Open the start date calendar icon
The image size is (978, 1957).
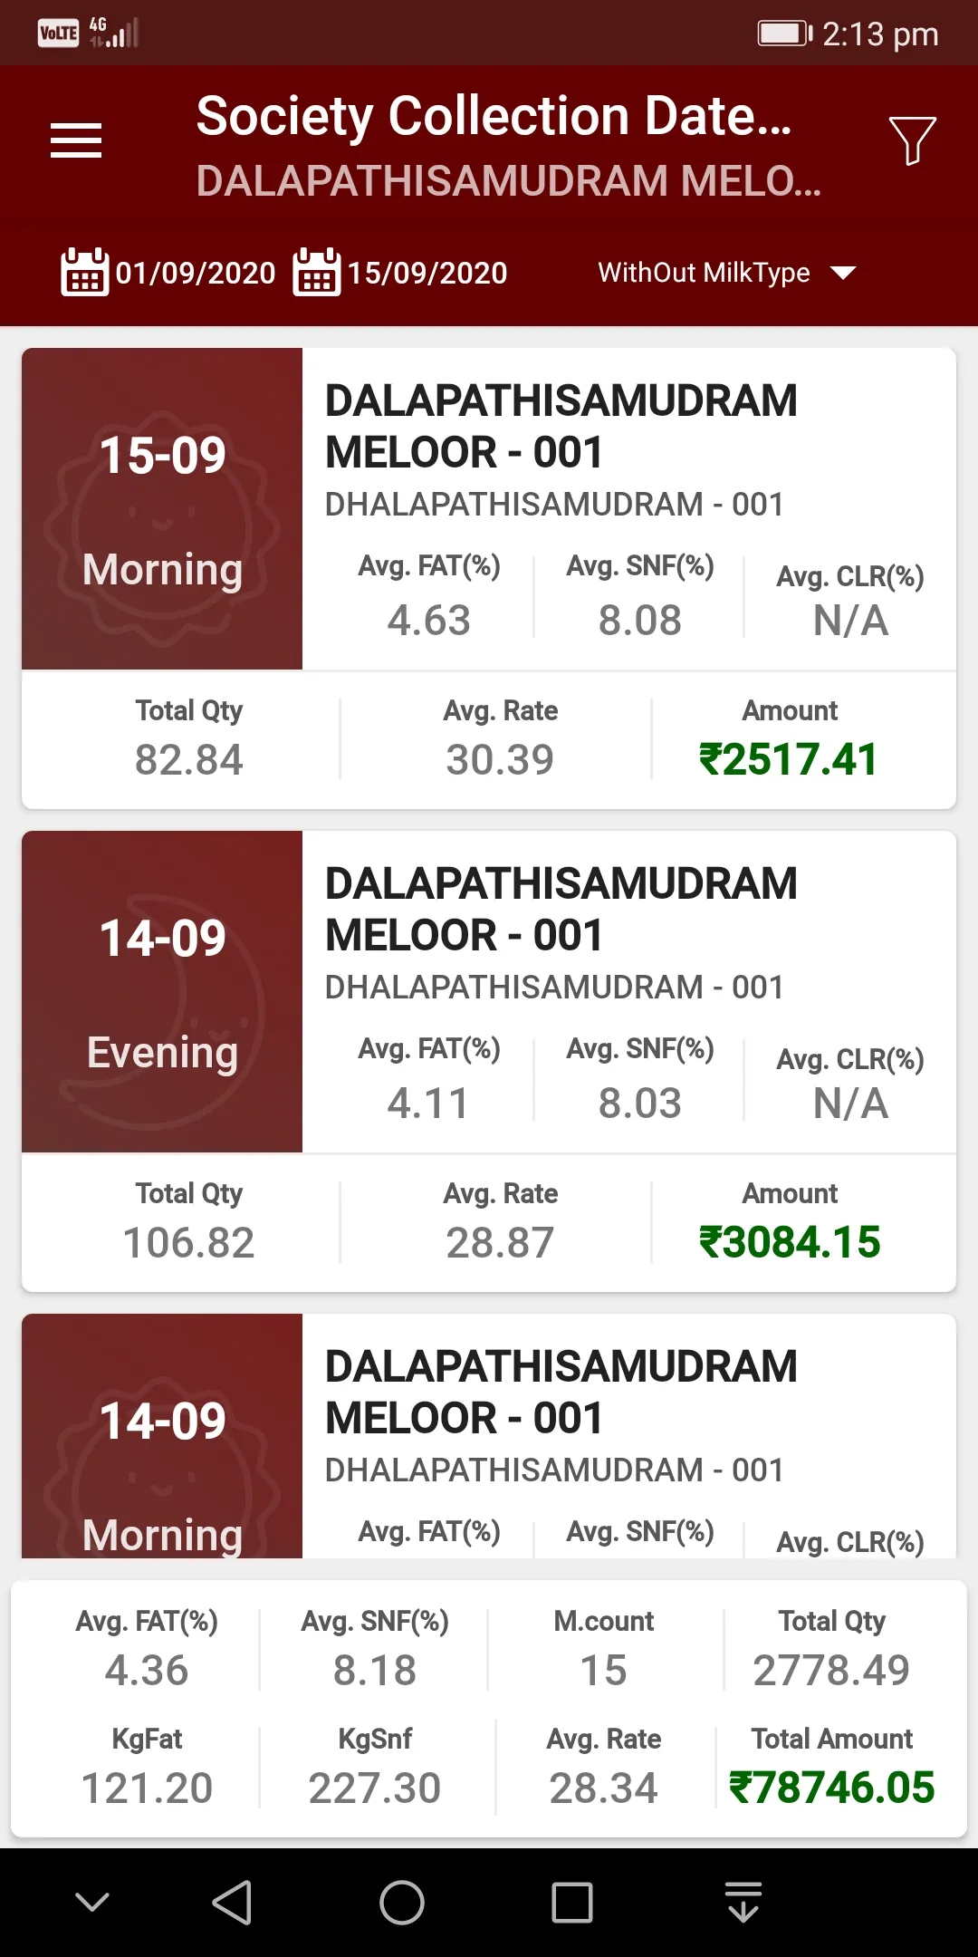(84, 272)
